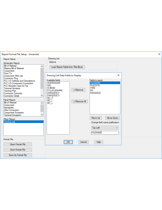Select SH in Fields to report
This screenshot has height=210, width=162.
click(x=105, y=90)
